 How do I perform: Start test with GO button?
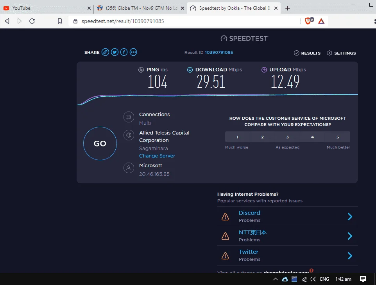(x=100, y=143)
